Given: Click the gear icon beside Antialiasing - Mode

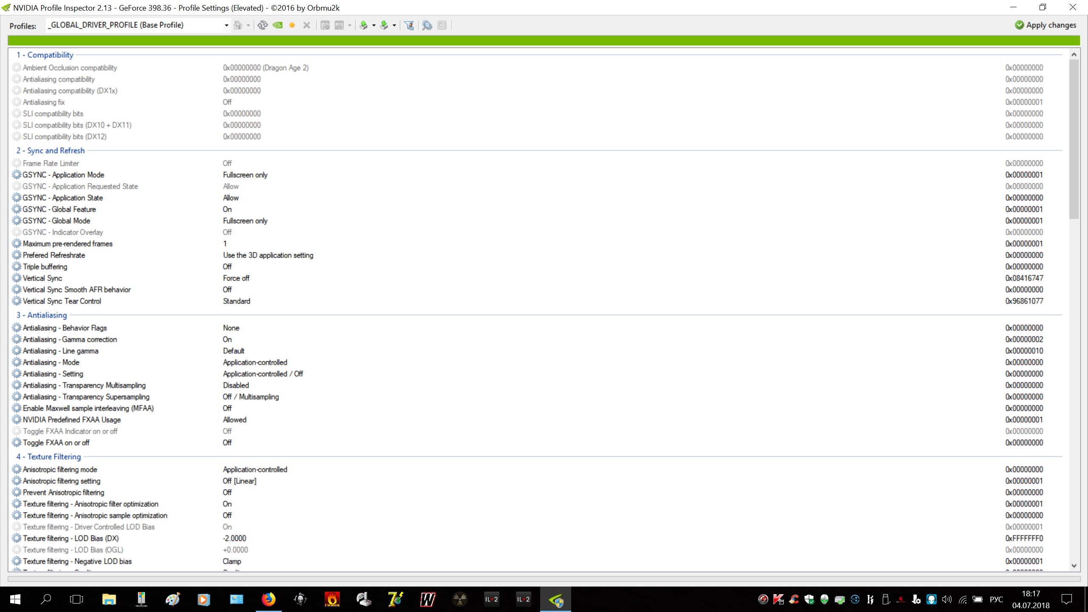Looking at the screenshot, I should click(x=17, y=362).
